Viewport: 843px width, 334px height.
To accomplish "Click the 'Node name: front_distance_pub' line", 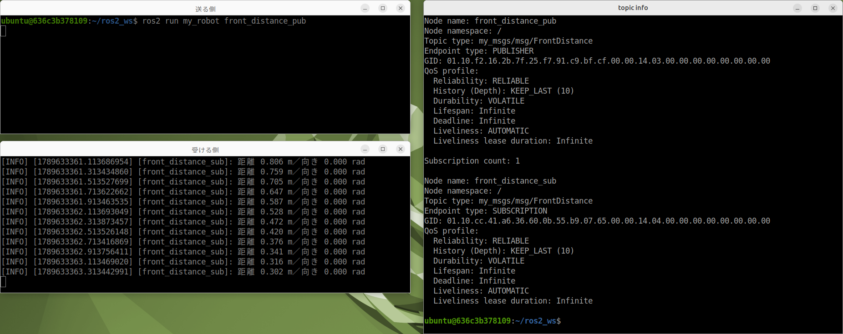I will click(490, 21).
